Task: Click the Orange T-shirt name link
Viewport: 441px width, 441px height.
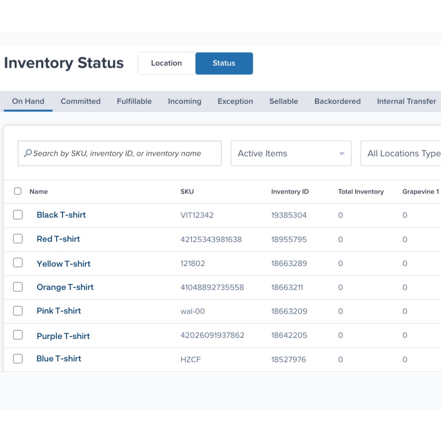Action: click(x=65, y=287)
